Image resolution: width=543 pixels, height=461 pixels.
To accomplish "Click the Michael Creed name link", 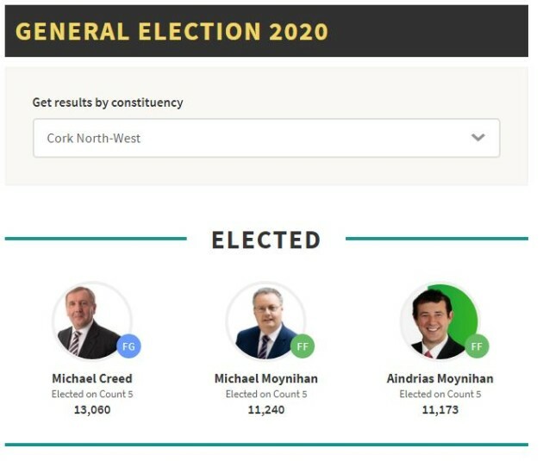I will (92, 378).
